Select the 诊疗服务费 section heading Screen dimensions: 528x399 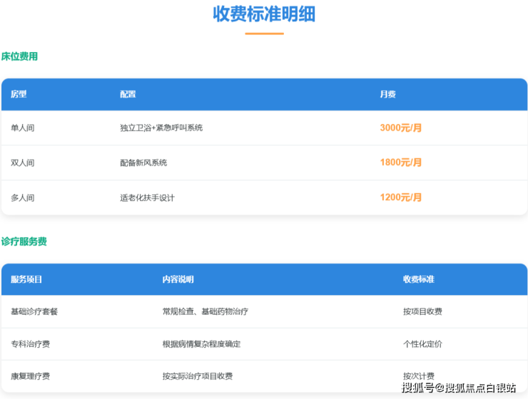(24, 242)
